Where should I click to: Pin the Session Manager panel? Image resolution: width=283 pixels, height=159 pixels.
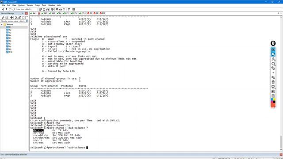coord(23,13)
